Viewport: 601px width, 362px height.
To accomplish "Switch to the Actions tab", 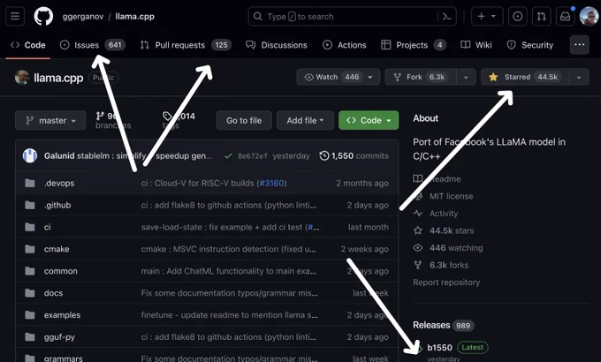I will click(x=344, y=45).
